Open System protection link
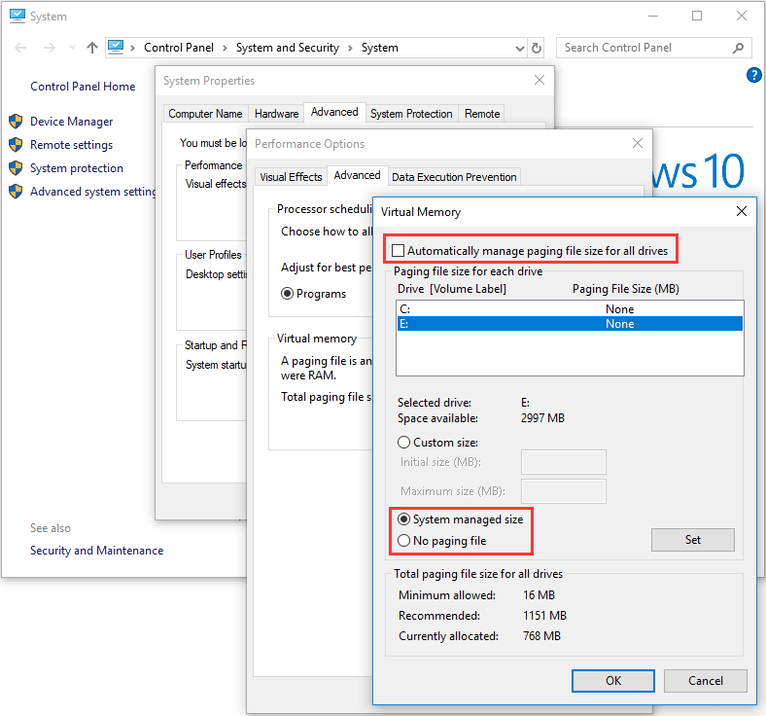The height and width of the screenshot is (716, 766). click(77, 168)
